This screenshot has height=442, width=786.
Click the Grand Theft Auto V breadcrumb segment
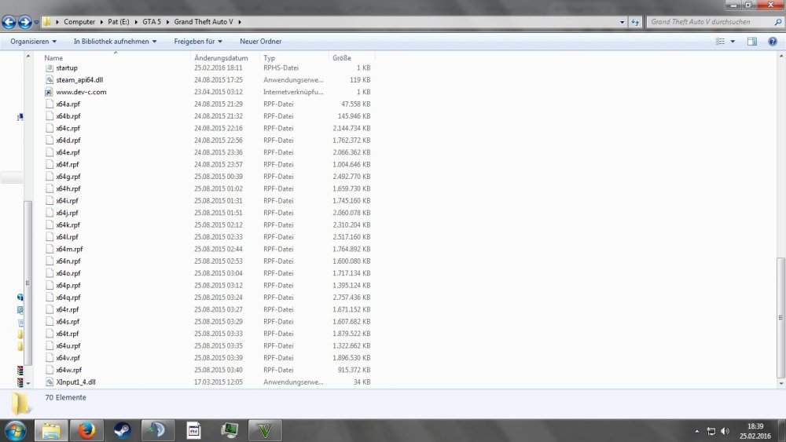click(x=204, y=22)
